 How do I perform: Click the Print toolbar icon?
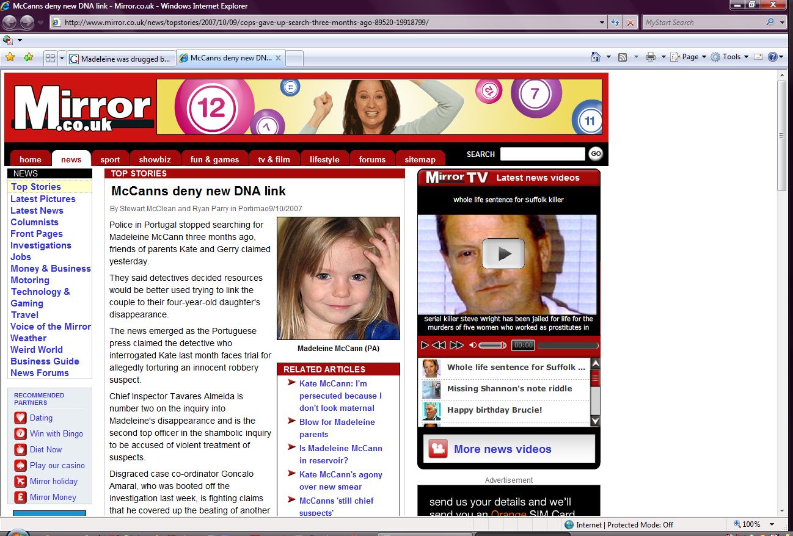point(651,57)
